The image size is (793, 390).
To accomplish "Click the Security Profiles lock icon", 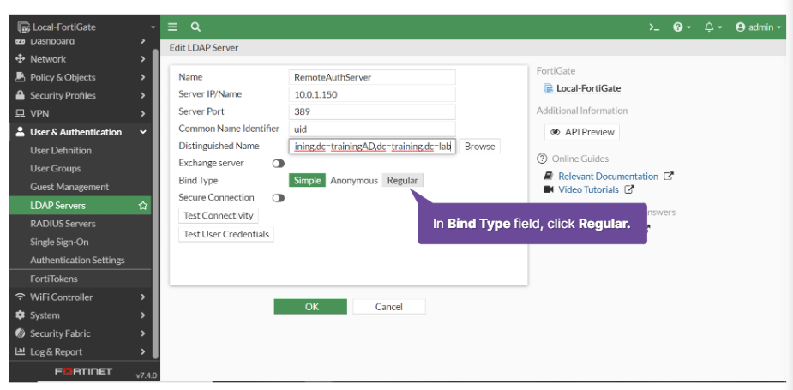I will 21,95.
